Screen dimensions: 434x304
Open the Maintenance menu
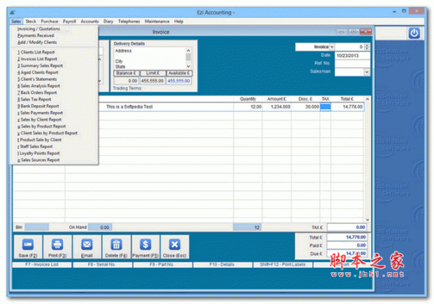tap(157, 21)
